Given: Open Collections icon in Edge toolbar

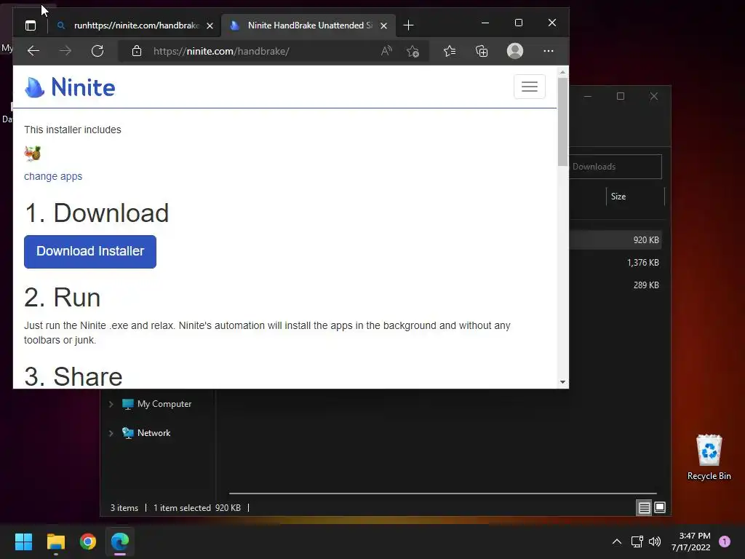Looking at the screenshot, I should pos(482,51).
